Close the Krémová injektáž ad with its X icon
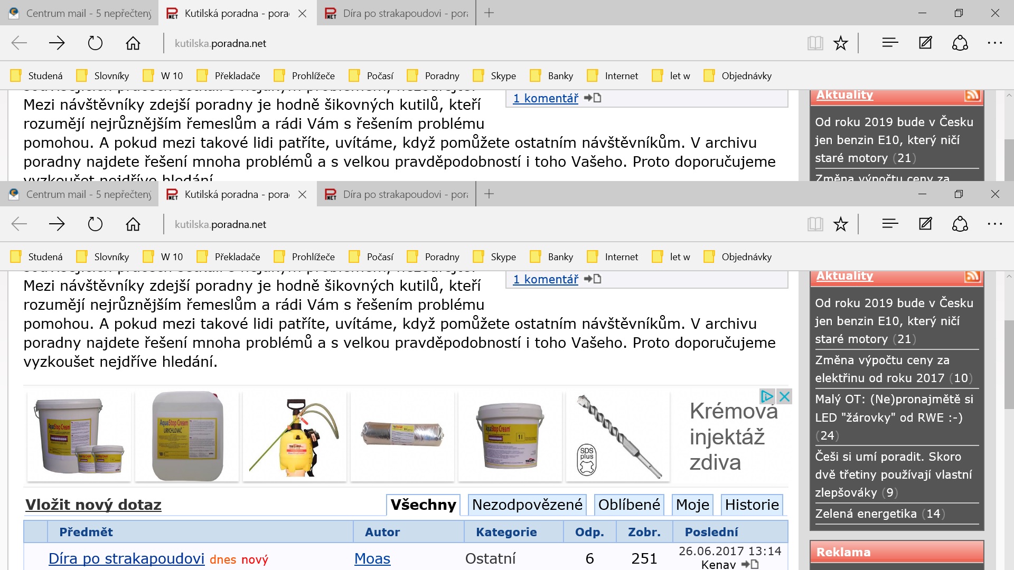Screen dimensions: 1014x570 785,396
